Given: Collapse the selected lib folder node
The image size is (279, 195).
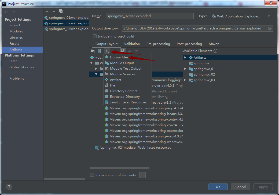Looking at the screenshot, I should click(96, 74).
